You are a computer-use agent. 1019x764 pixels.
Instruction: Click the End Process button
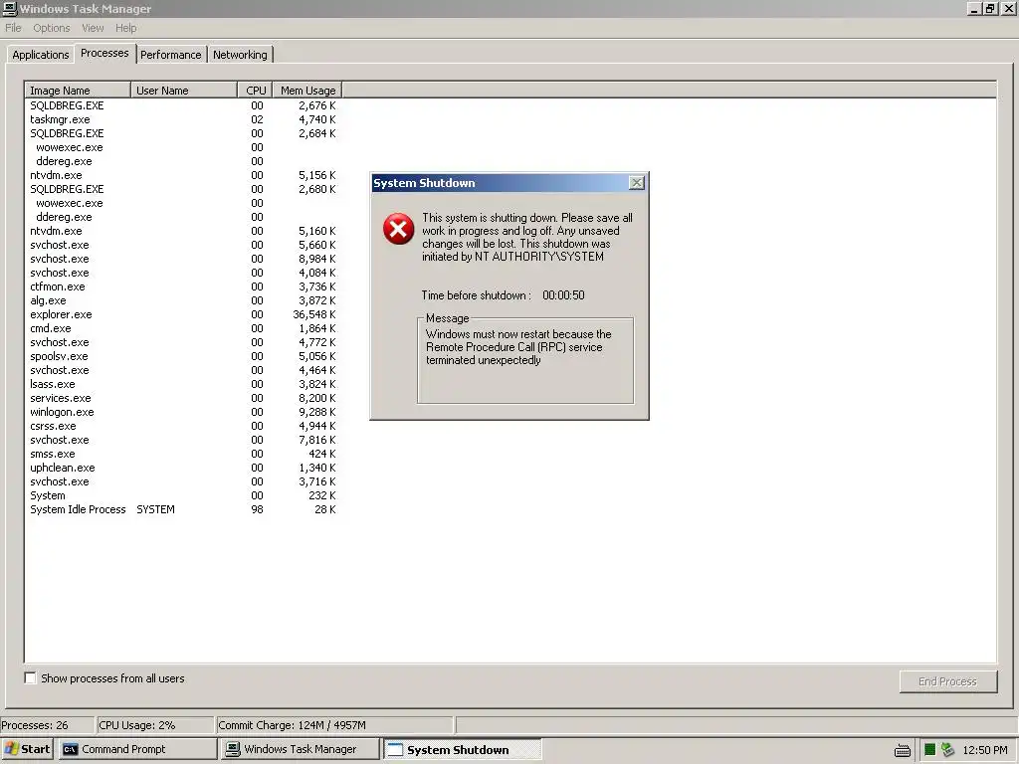coord(947,681)
